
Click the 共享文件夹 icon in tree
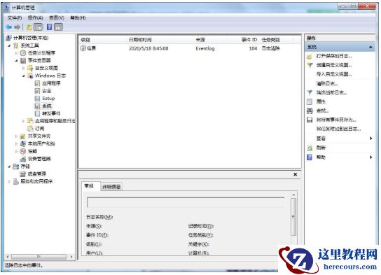tap(22, 136)
